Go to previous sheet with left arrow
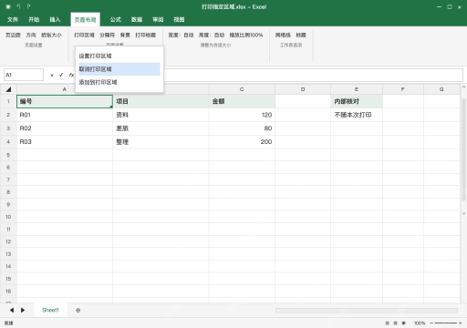 [12, 310]
